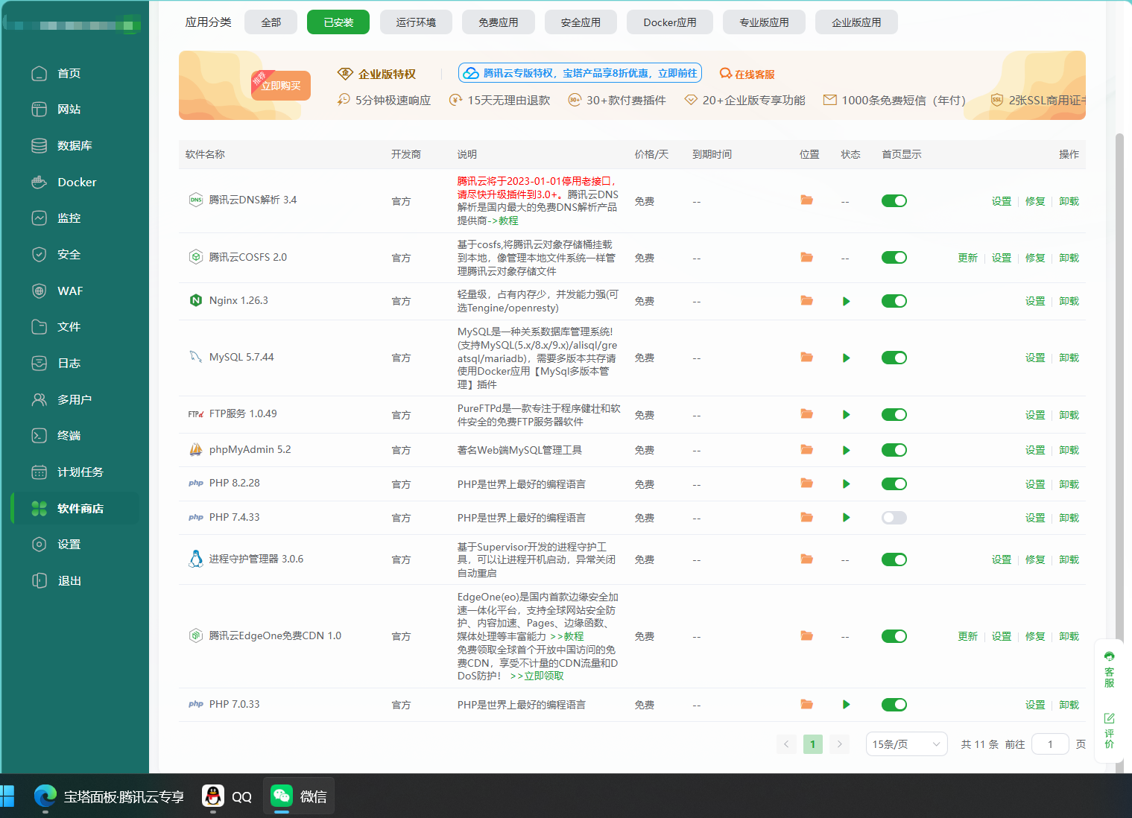
Task: Click 卸载 for PHP 8.2.28
Action: click(1069, 484)
